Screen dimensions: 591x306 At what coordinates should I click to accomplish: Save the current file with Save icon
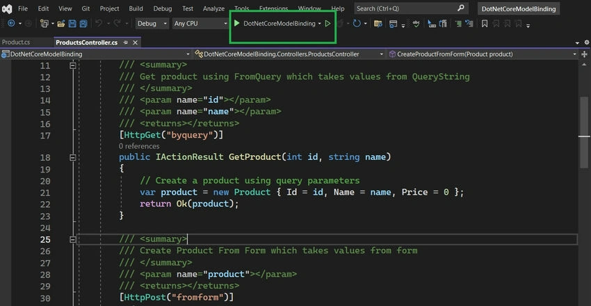click(72, 24)
